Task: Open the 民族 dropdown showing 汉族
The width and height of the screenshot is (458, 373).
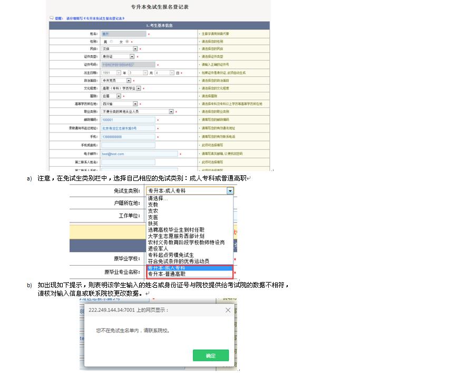Action: [x=135, y=48]
